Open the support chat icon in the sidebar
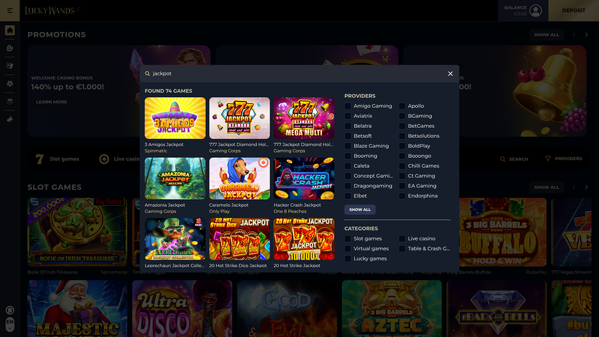Viewport: 599px width, 337px height. [10, 310]
